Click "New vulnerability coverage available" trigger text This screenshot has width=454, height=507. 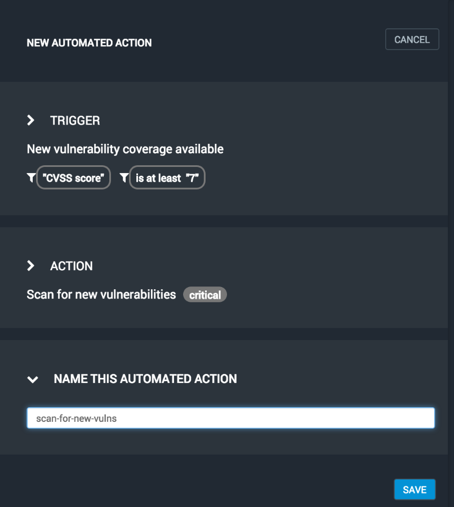click(x=125, y=149)
